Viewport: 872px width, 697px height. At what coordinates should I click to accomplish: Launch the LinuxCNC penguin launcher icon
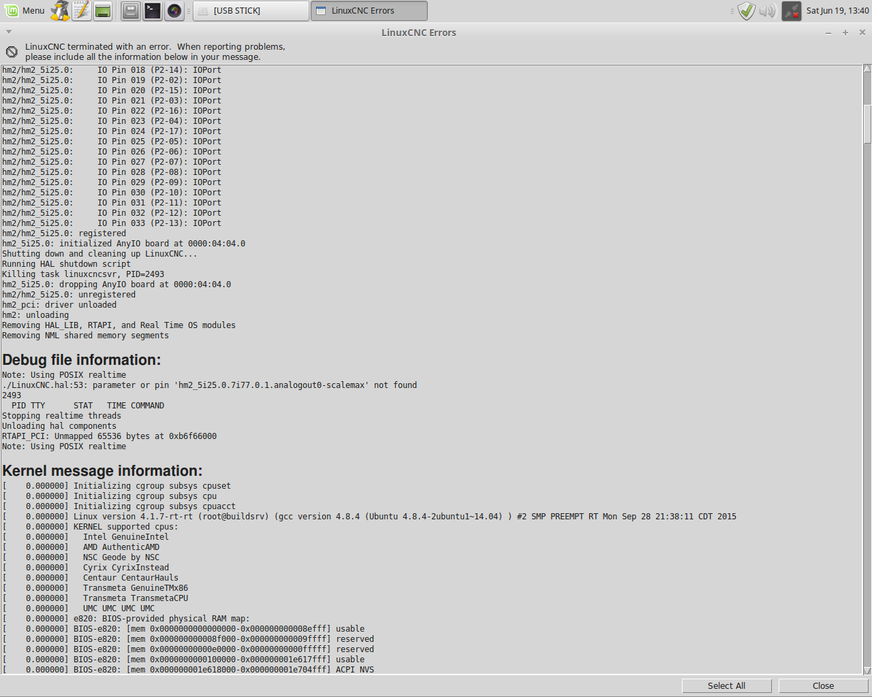click(x=61, y=10)
